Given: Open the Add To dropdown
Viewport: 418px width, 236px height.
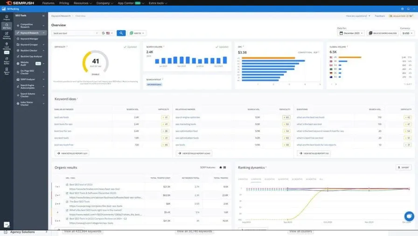Looking at the screenshot, I should 137,33.
